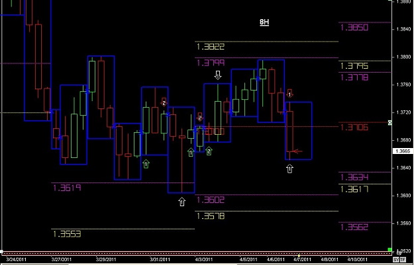Image resolution: width=414 pixels, height=265 pixels.
Task: Click the green status square indicator
Action: click(389, 249)
